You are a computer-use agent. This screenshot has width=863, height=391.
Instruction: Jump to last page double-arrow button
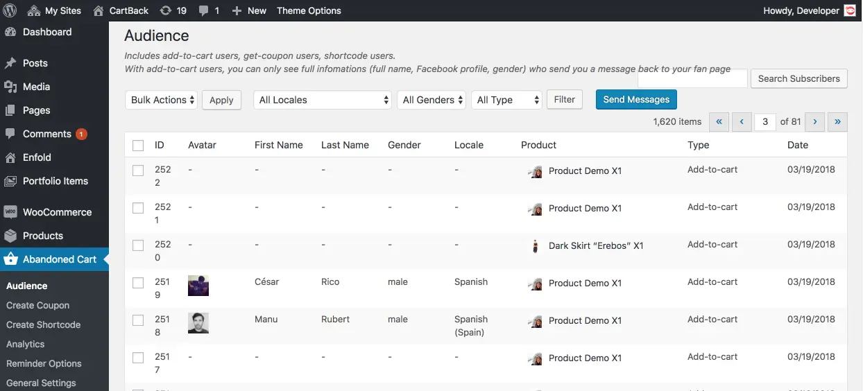[x=837, y=121]
